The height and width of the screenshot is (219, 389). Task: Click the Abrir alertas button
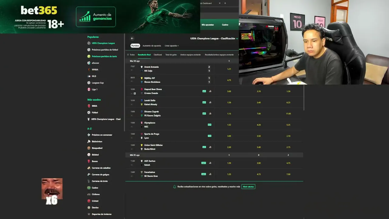[x=248, y=187]
